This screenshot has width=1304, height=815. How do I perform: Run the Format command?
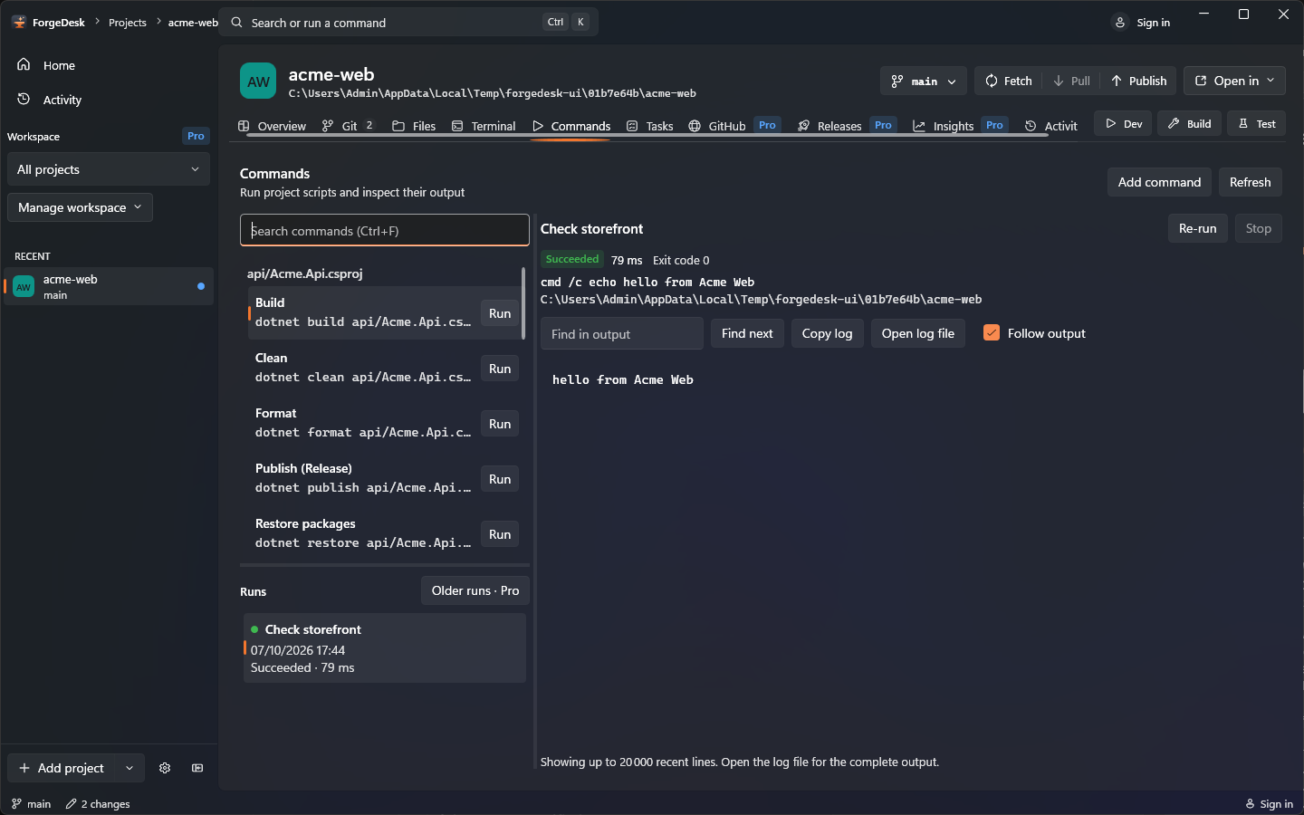[500, 424]
